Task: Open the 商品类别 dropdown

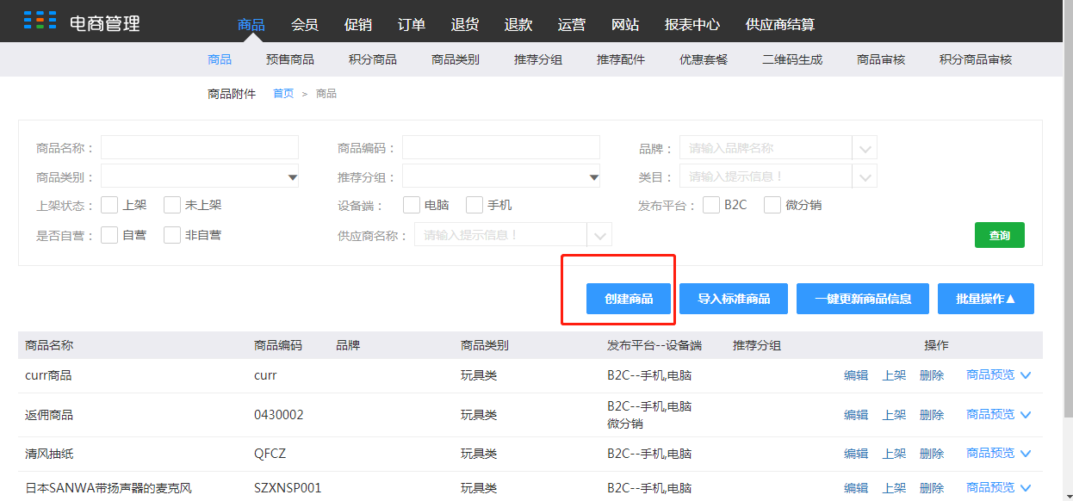Action: [x=200, y=176]
